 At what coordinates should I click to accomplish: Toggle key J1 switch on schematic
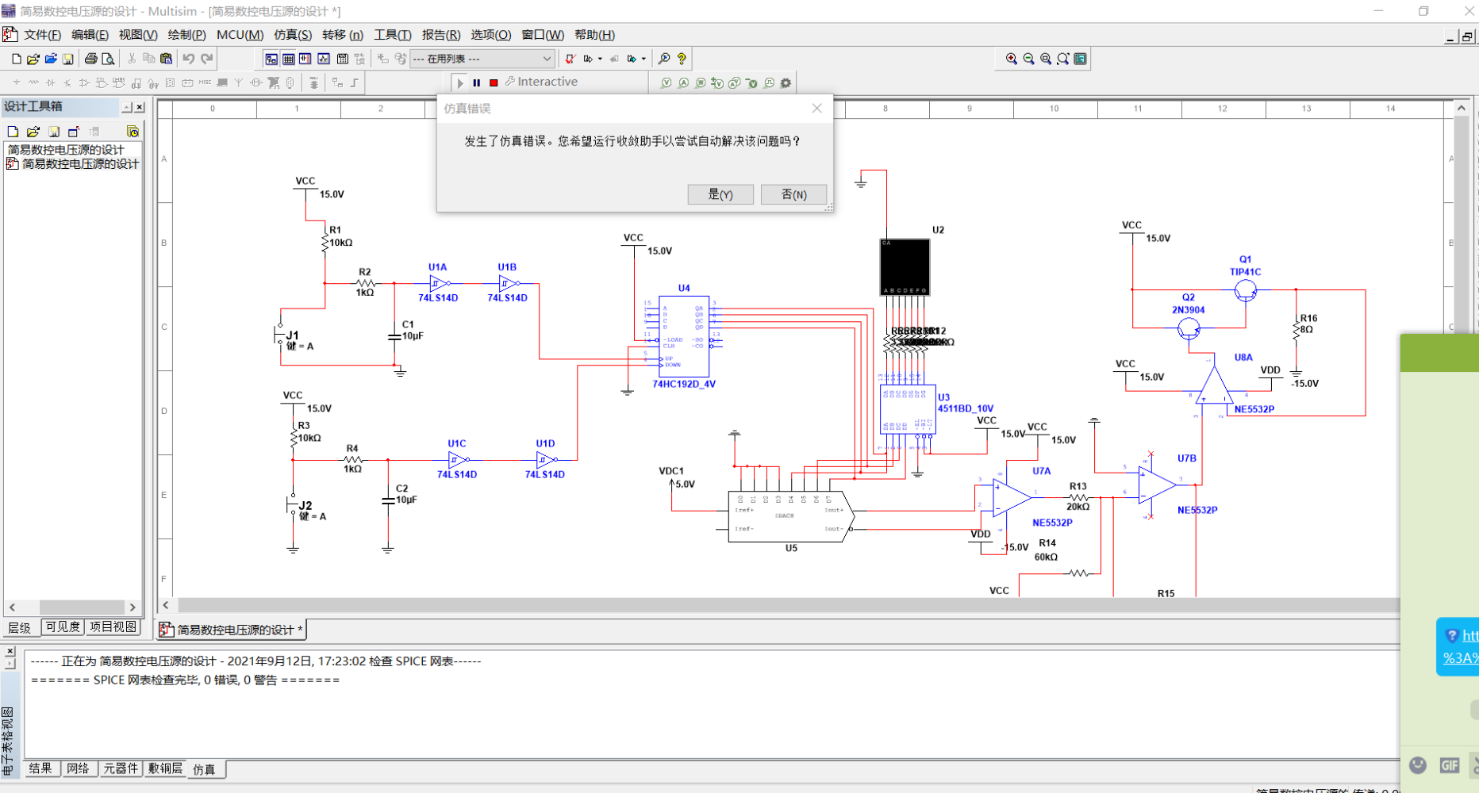[281, 335]
